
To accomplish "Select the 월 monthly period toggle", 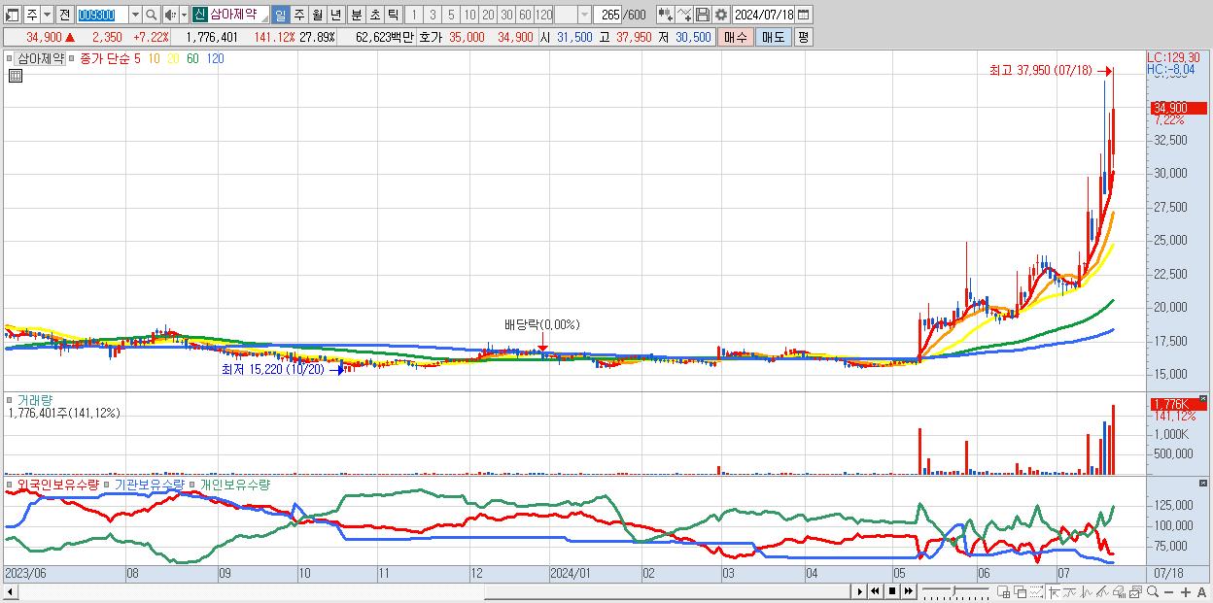I will pos(317,15).
